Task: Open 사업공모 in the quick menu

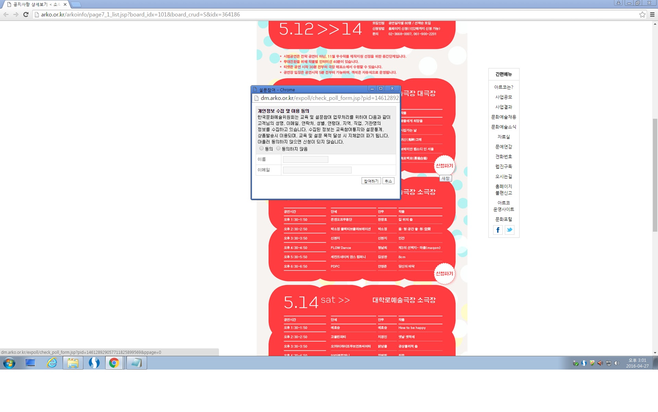Action: pos(504,97)
